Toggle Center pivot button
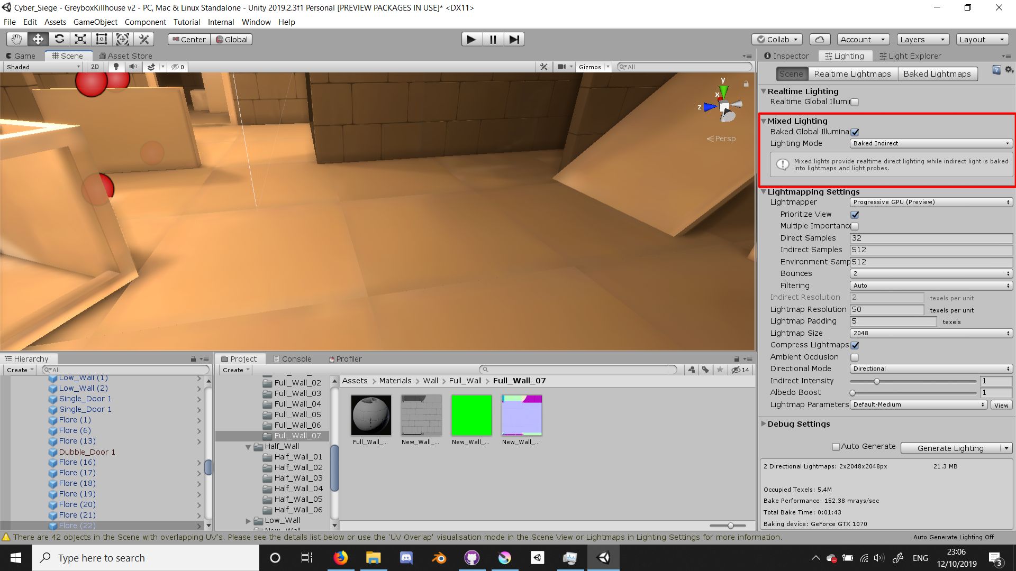Viewport: 1016px width, 571px height. pyautogui.click(x=189, y=39)
